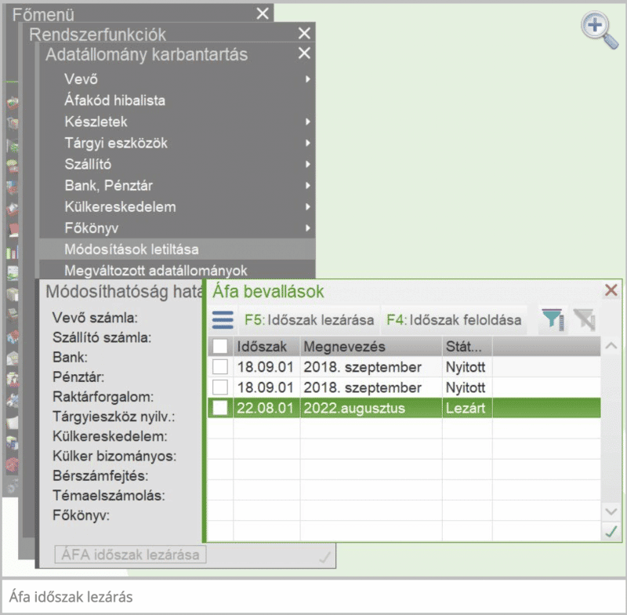Check the 2022.augusztus row checkbox
627x615 pixels.
(x=220, y=408)
